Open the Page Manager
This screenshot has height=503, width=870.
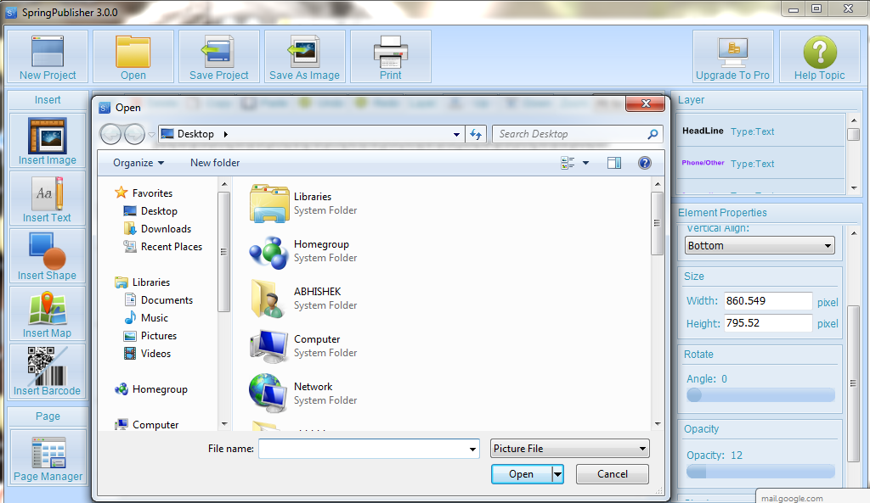(x=48, y=457)
